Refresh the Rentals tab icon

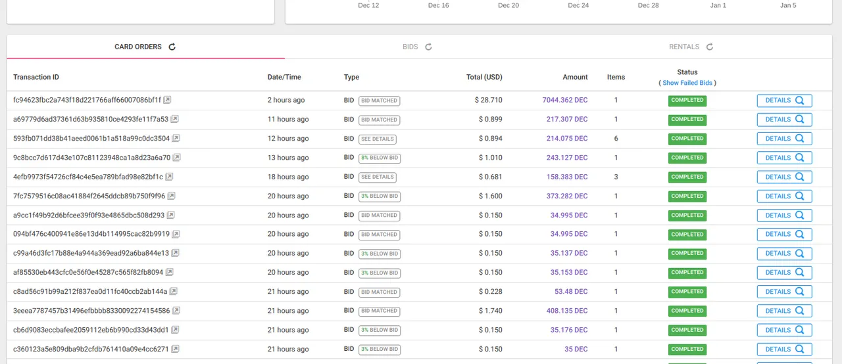[710, 47]
